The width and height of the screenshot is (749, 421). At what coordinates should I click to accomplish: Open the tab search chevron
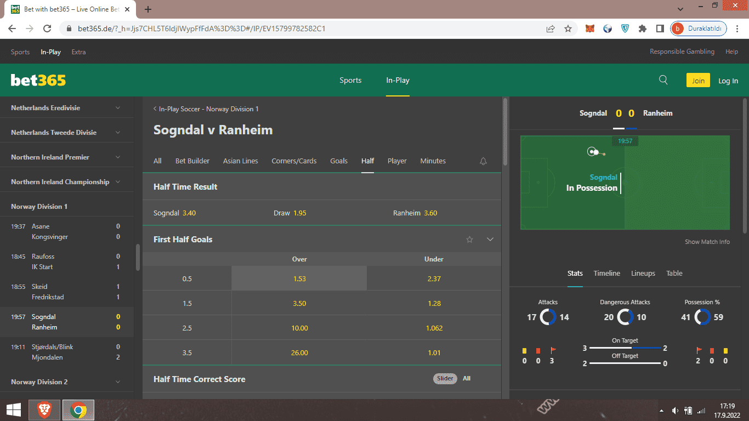click(680, 9)
